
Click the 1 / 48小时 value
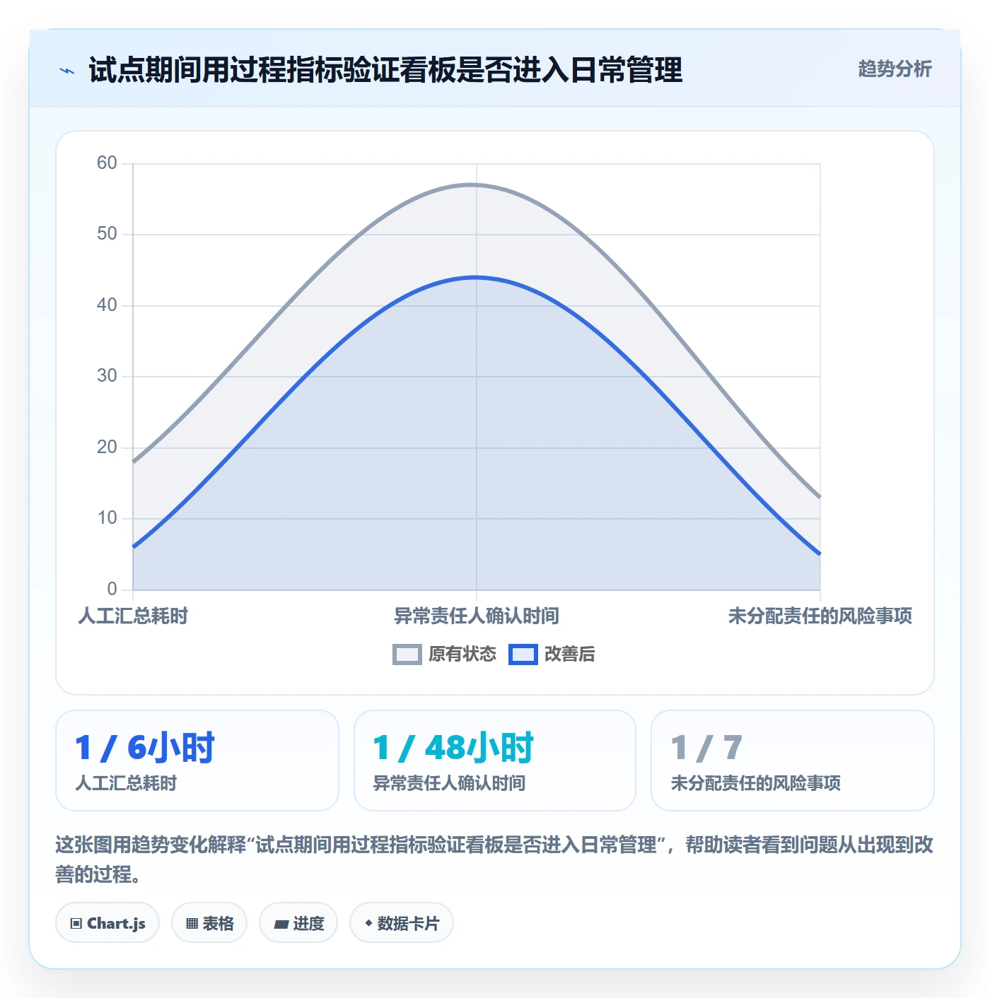tap(453, 748)
